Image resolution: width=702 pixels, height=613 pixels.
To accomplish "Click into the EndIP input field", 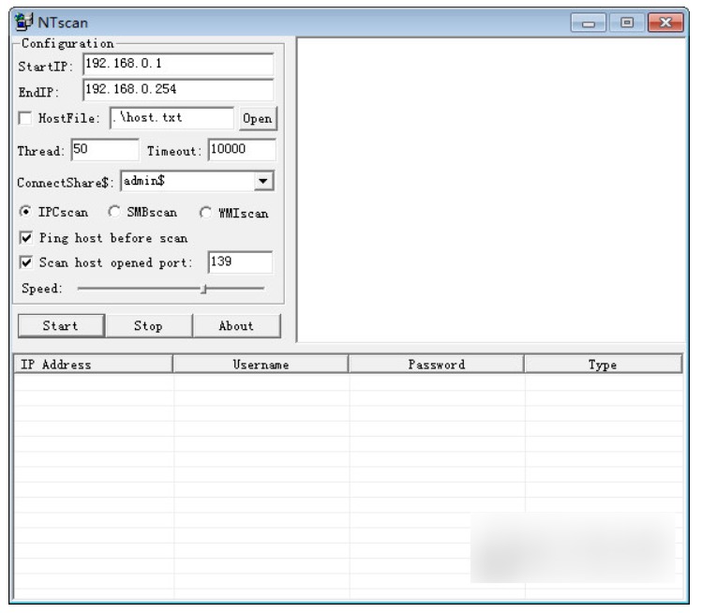I will tap(178, 90).
